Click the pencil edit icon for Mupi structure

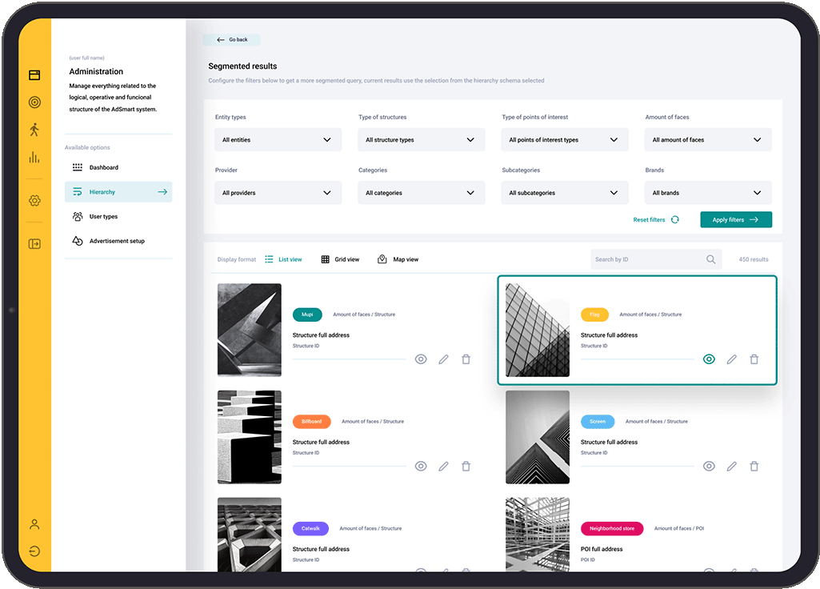[443, 359]
